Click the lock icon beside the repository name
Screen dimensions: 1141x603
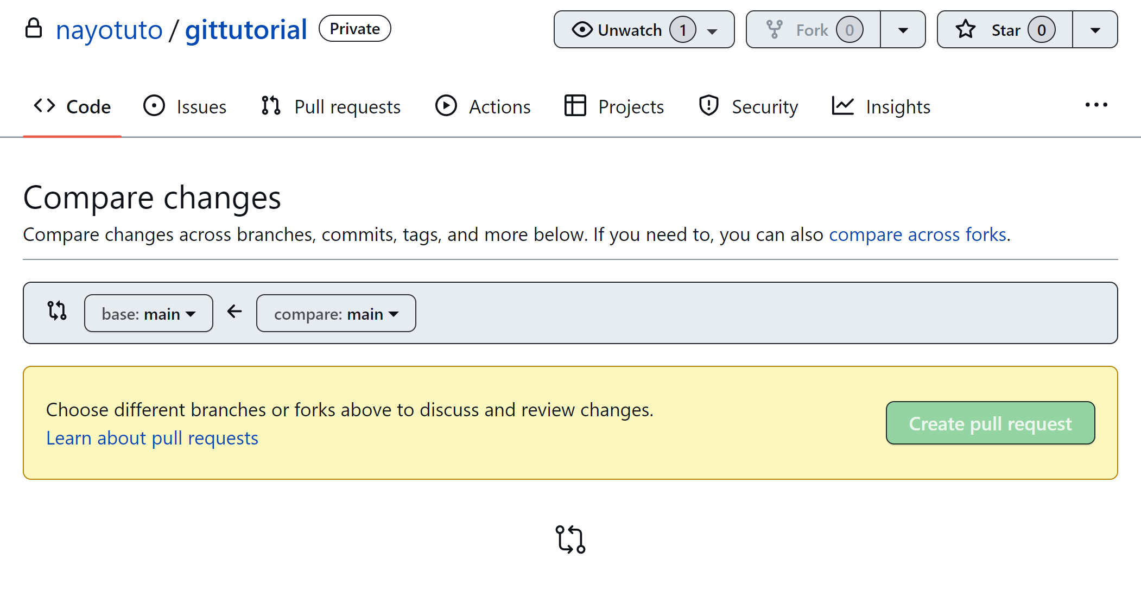pyautogui.click(x=34, y=28)
